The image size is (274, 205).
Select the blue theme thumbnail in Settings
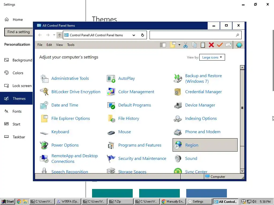(207, 193)
